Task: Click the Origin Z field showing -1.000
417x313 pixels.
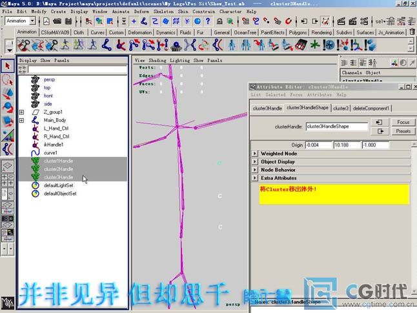Action: 375,145
